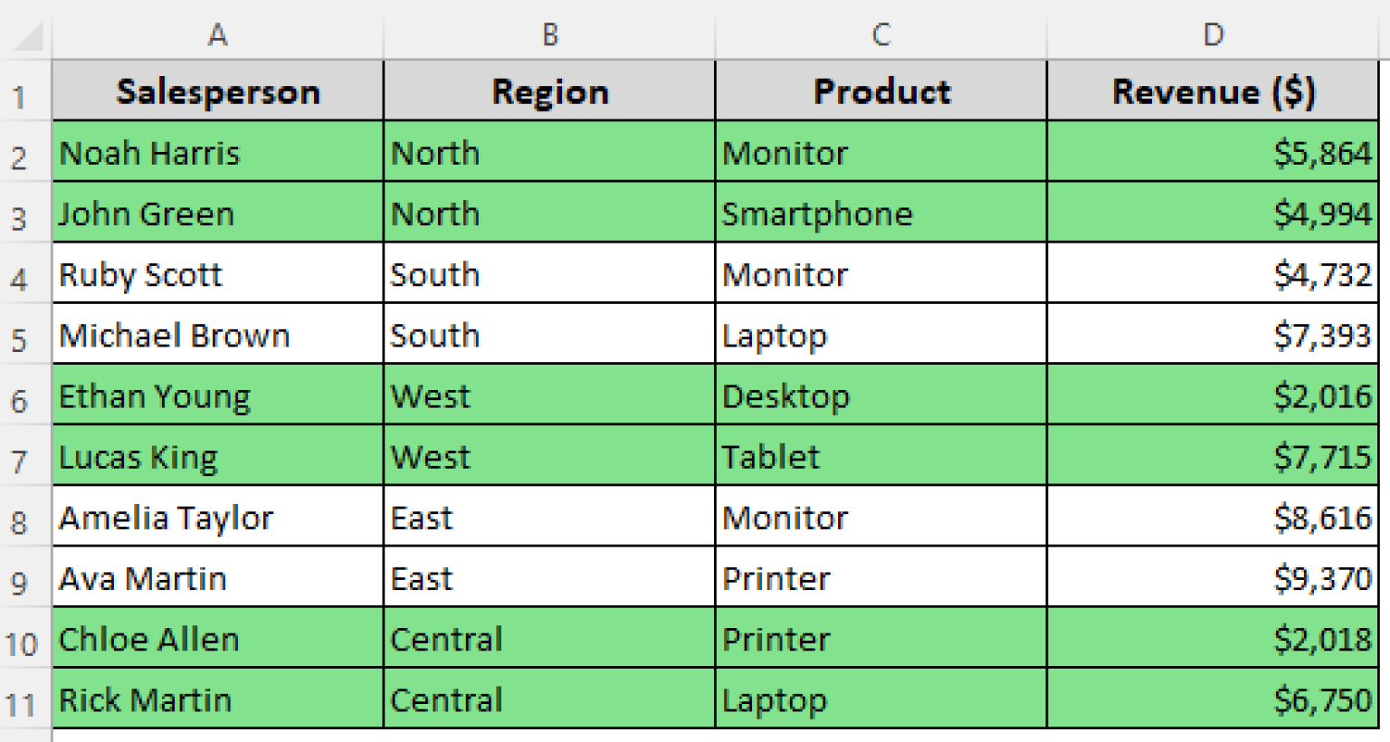This screenshot has width=1390, height=742.
Task: Click the Central region cell for Chloe Allen
Action: 549,638
